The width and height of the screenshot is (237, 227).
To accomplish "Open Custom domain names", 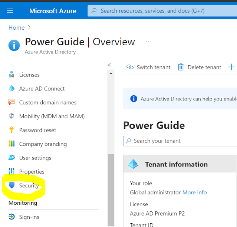I will (x=48, y=102).
